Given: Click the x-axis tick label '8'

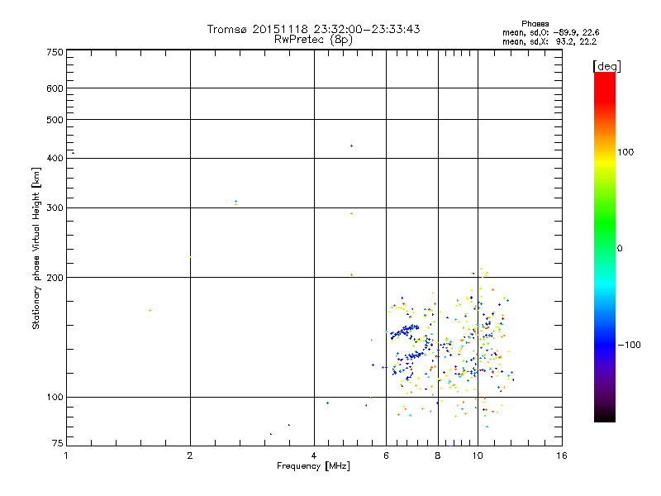Looking at the screenshot, I should [438, 455].
